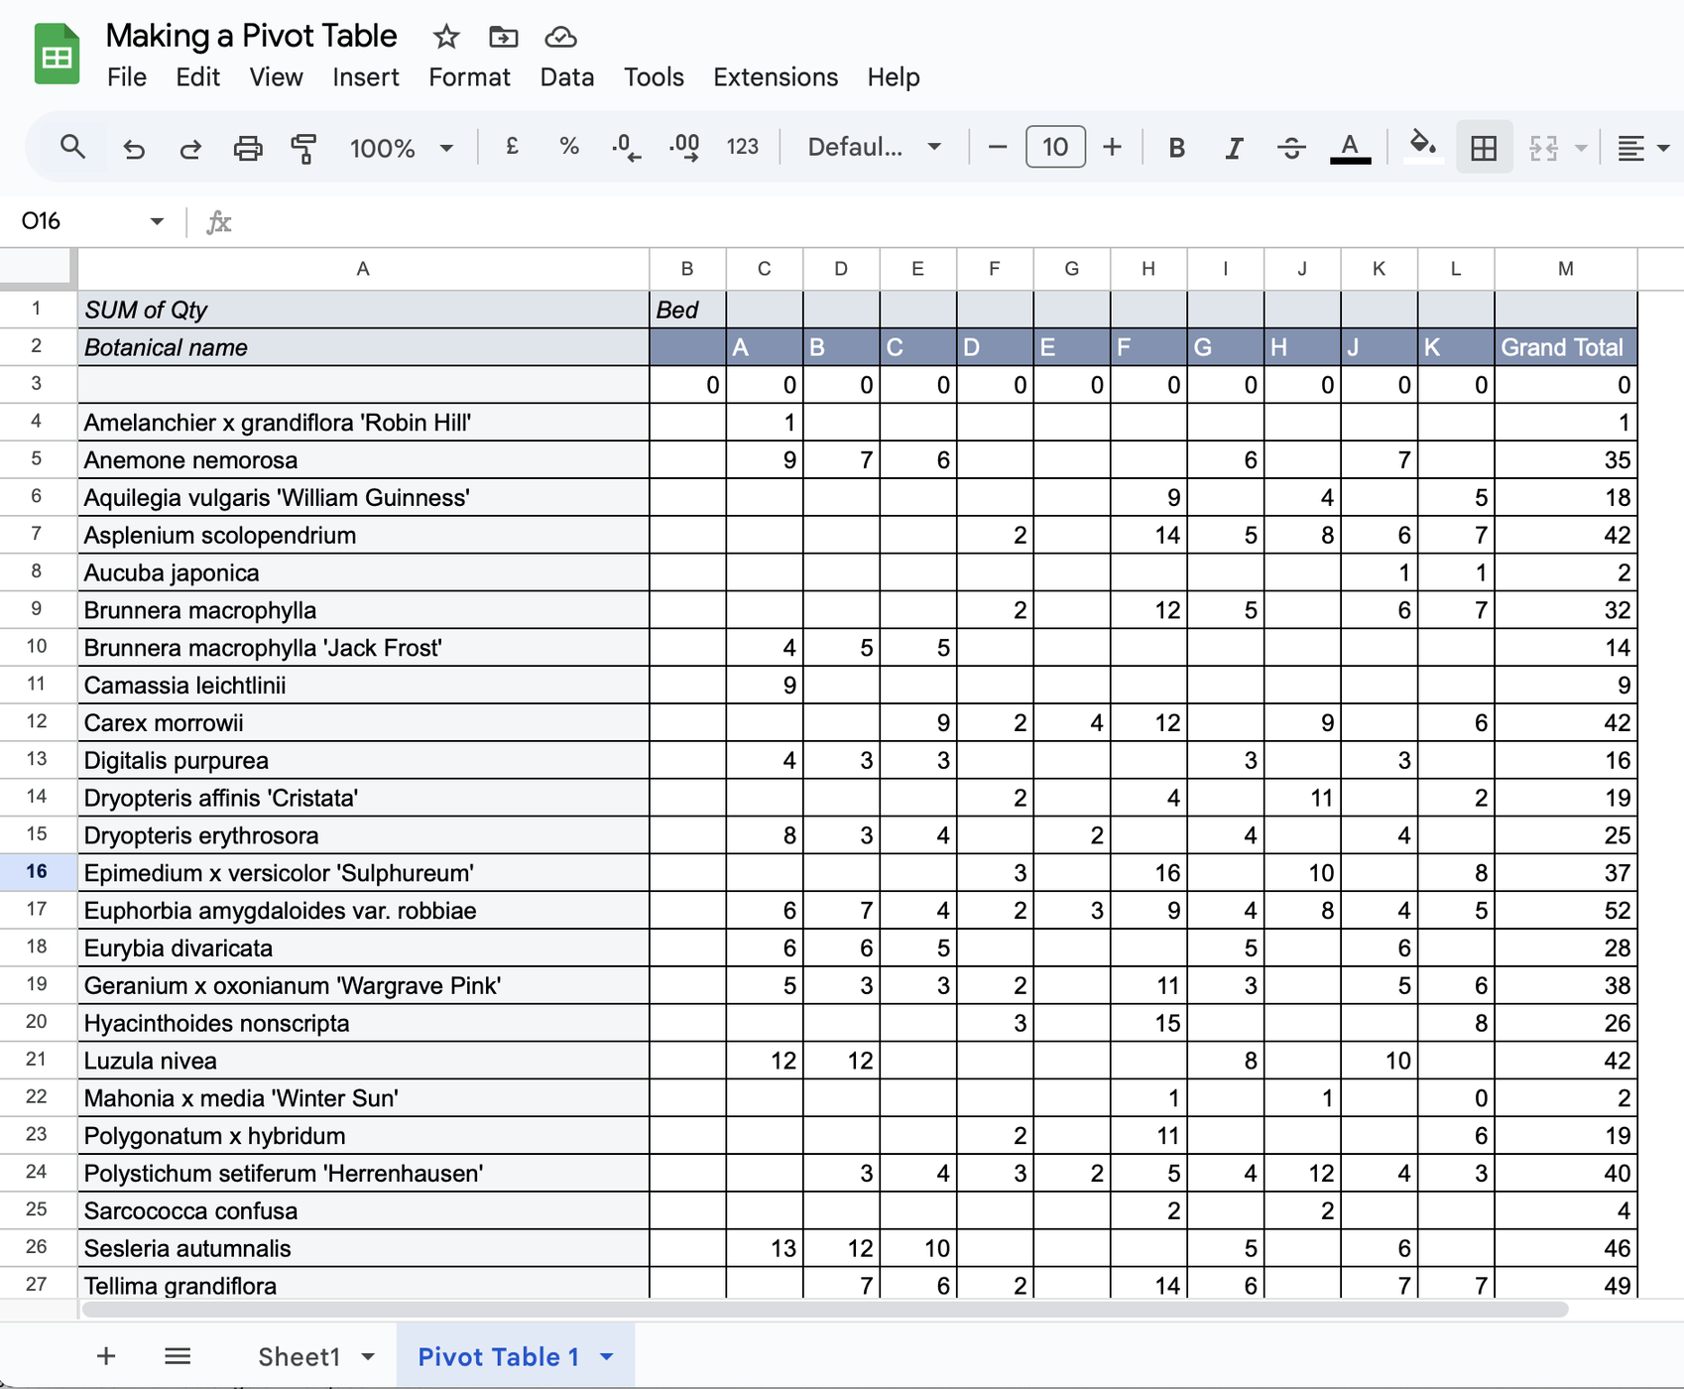The width and height of the screenshot is (1684, 1389).
Task: Apply strikethrough formatting
Action: click(1292, 147)
